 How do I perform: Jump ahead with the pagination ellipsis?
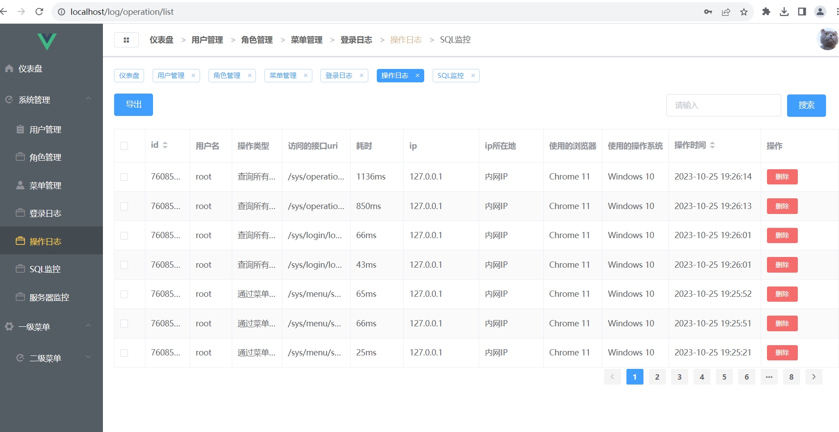pyautogui.click(x=769, y=377)
